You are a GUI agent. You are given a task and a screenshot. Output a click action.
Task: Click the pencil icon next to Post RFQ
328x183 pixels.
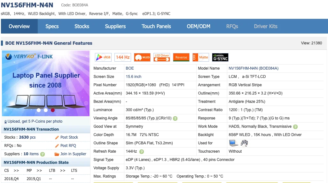[57, 146]
